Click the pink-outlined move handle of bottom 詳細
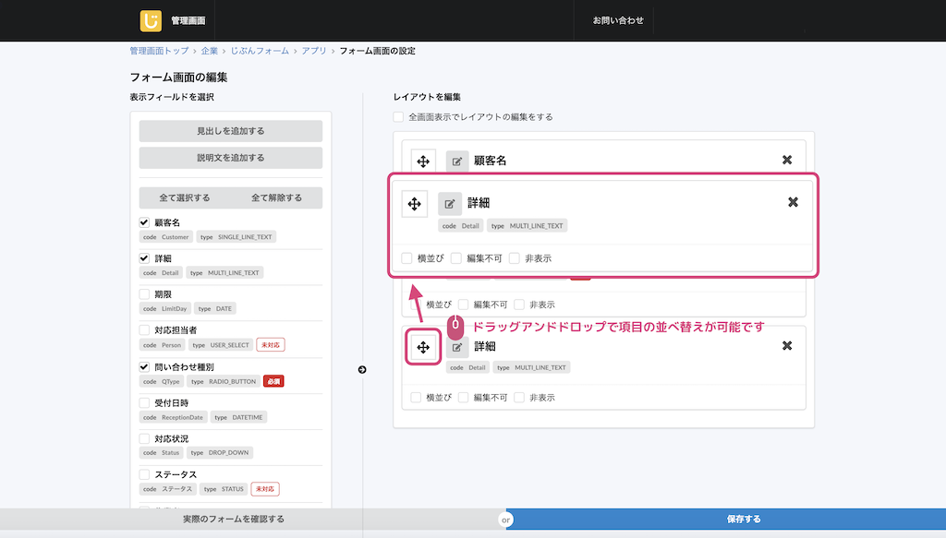The width and height of the screenshot is (946, 538). pos(423,347)
